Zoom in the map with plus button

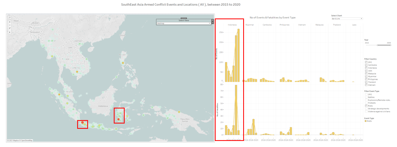pos(10,22)
